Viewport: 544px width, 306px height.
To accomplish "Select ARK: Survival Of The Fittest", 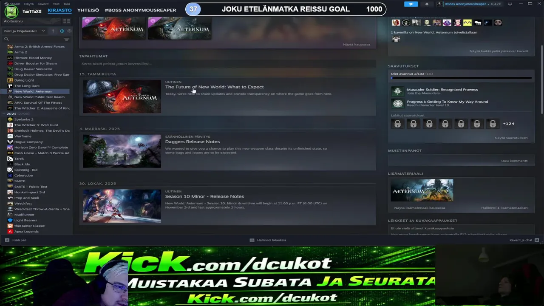I will pyautogui.click(x=38, y=102).
